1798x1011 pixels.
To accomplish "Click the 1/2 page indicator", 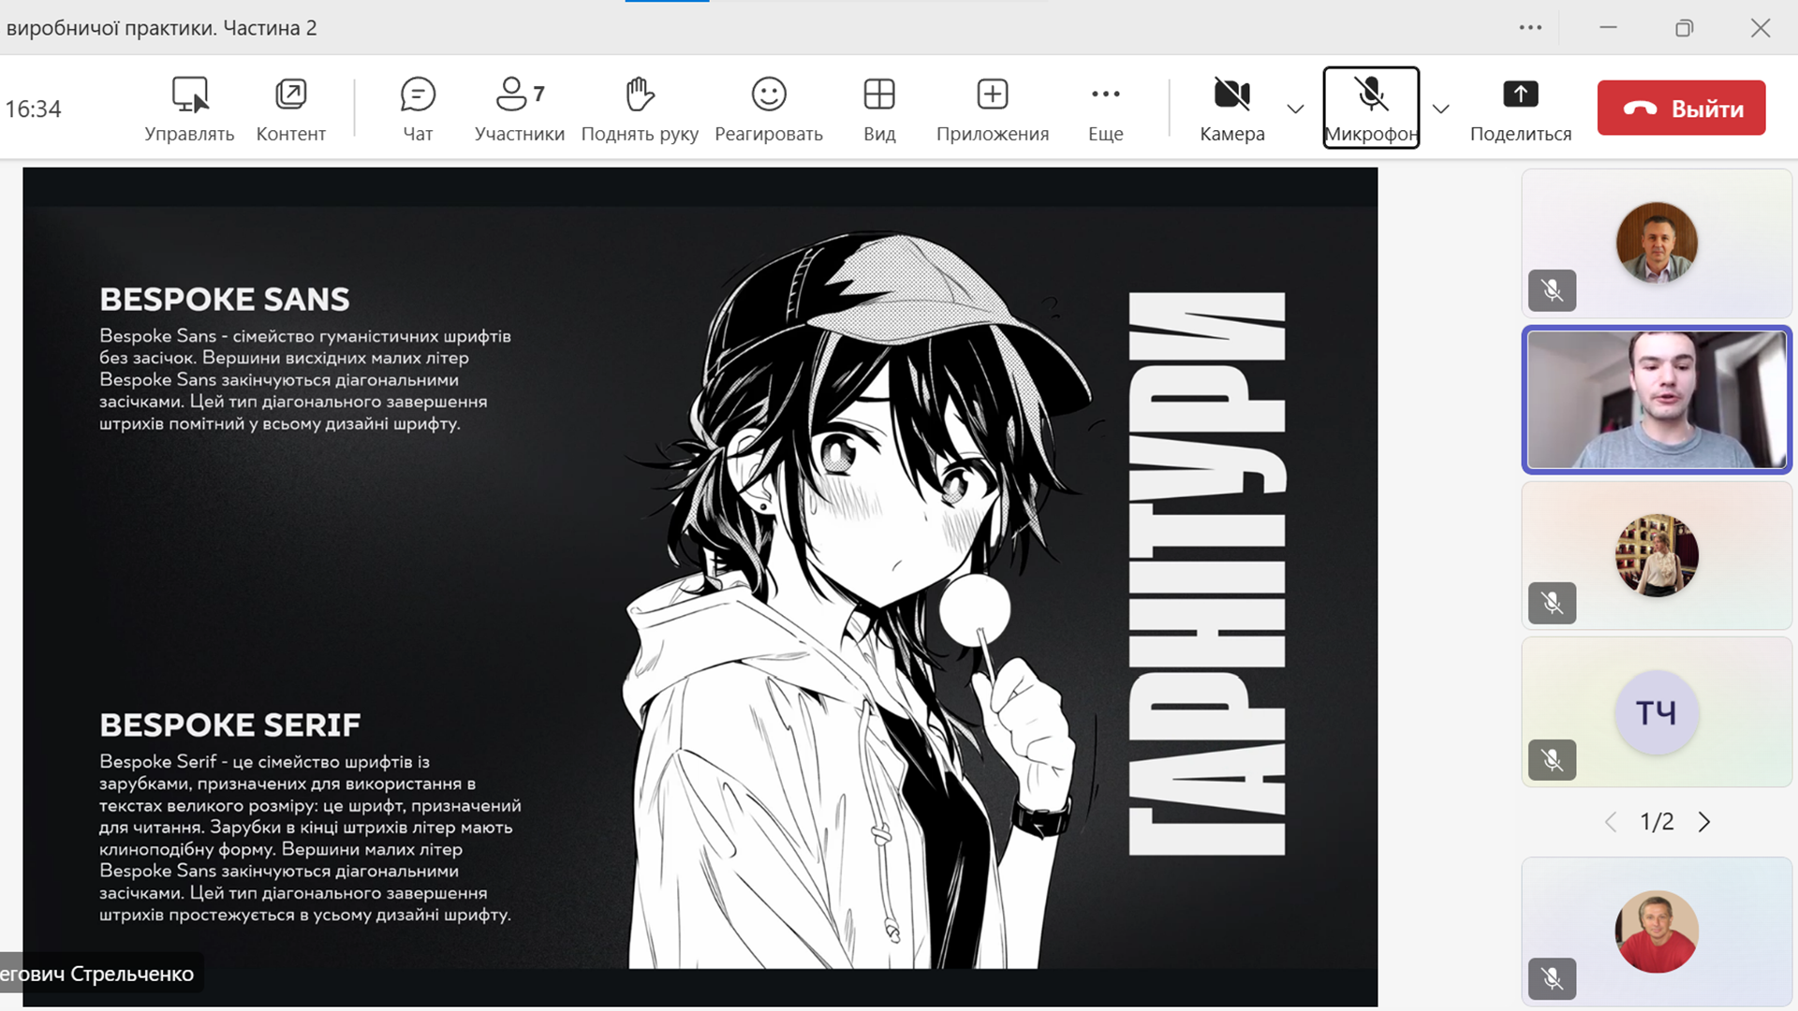I will click(1657, 822).
